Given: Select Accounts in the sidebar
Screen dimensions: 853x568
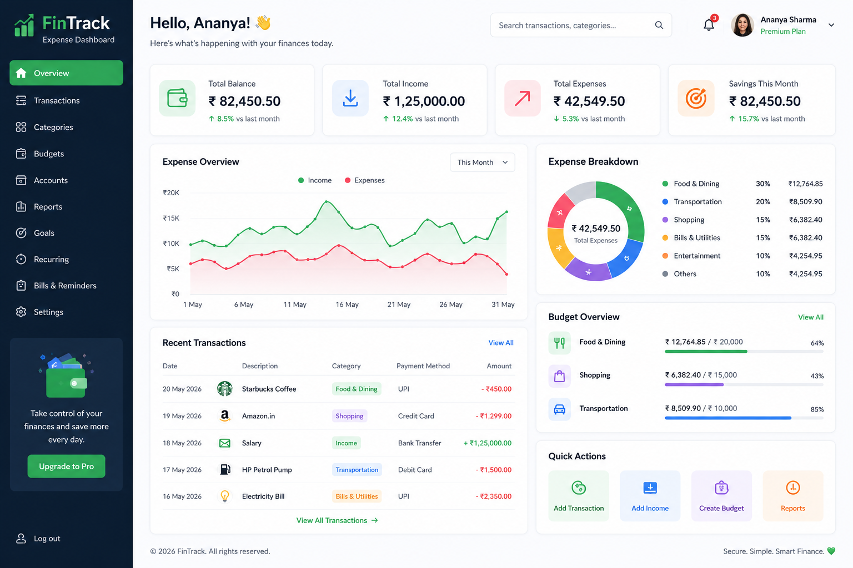Looking at the screenshot, I should (66, 180).
